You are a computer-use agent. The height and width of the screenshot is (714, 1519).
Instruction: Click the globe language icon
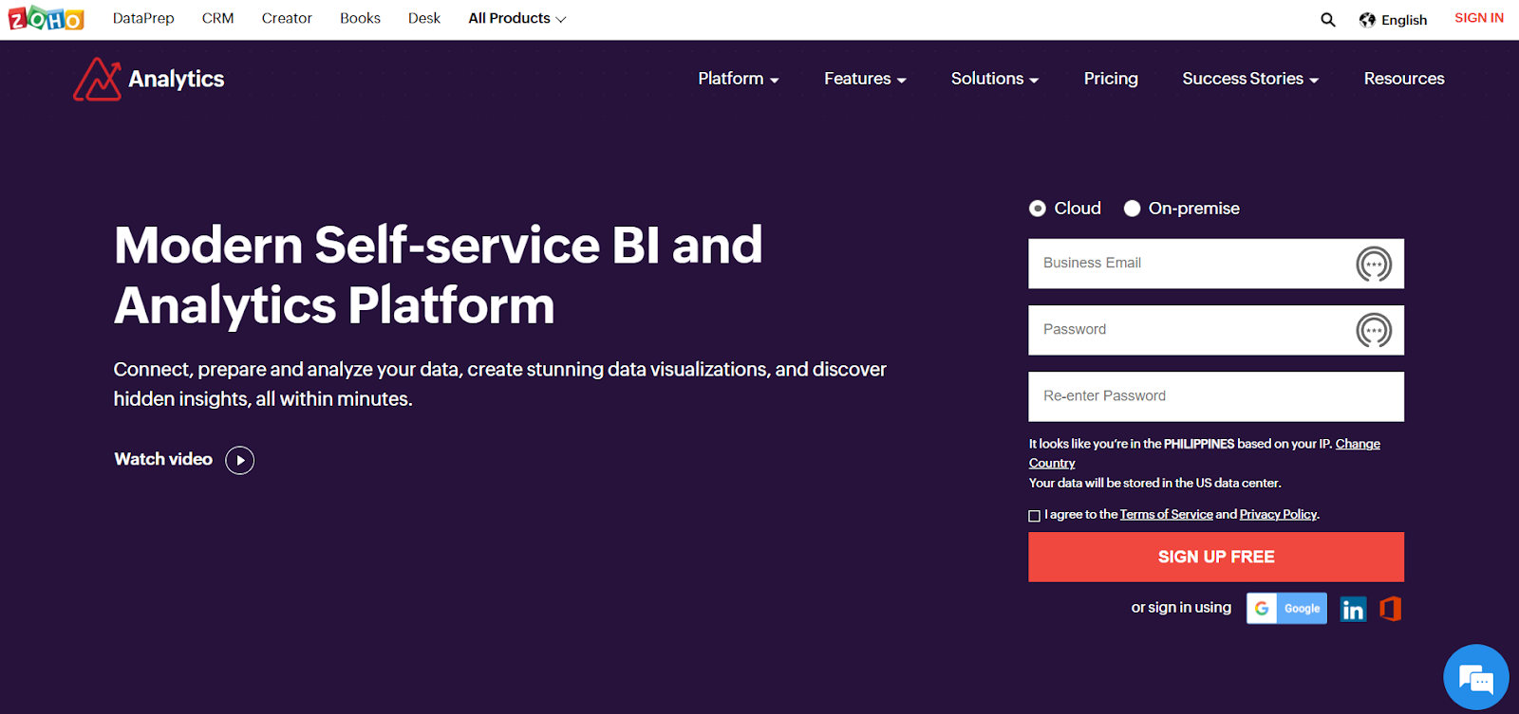coord(1367,20)
